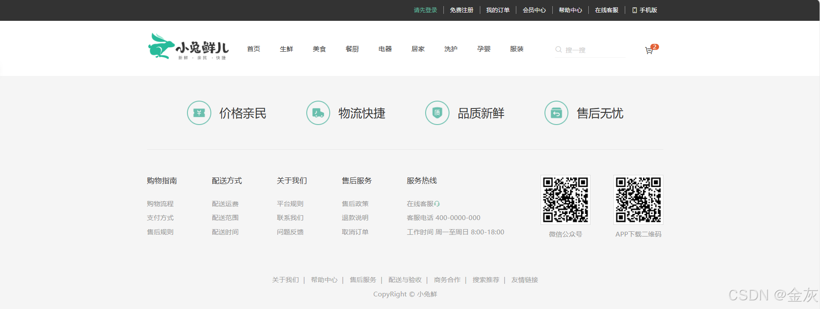This screenshot has height=309, width=820.
Task: Click the 服务热线 column heading
Action: 422,181
